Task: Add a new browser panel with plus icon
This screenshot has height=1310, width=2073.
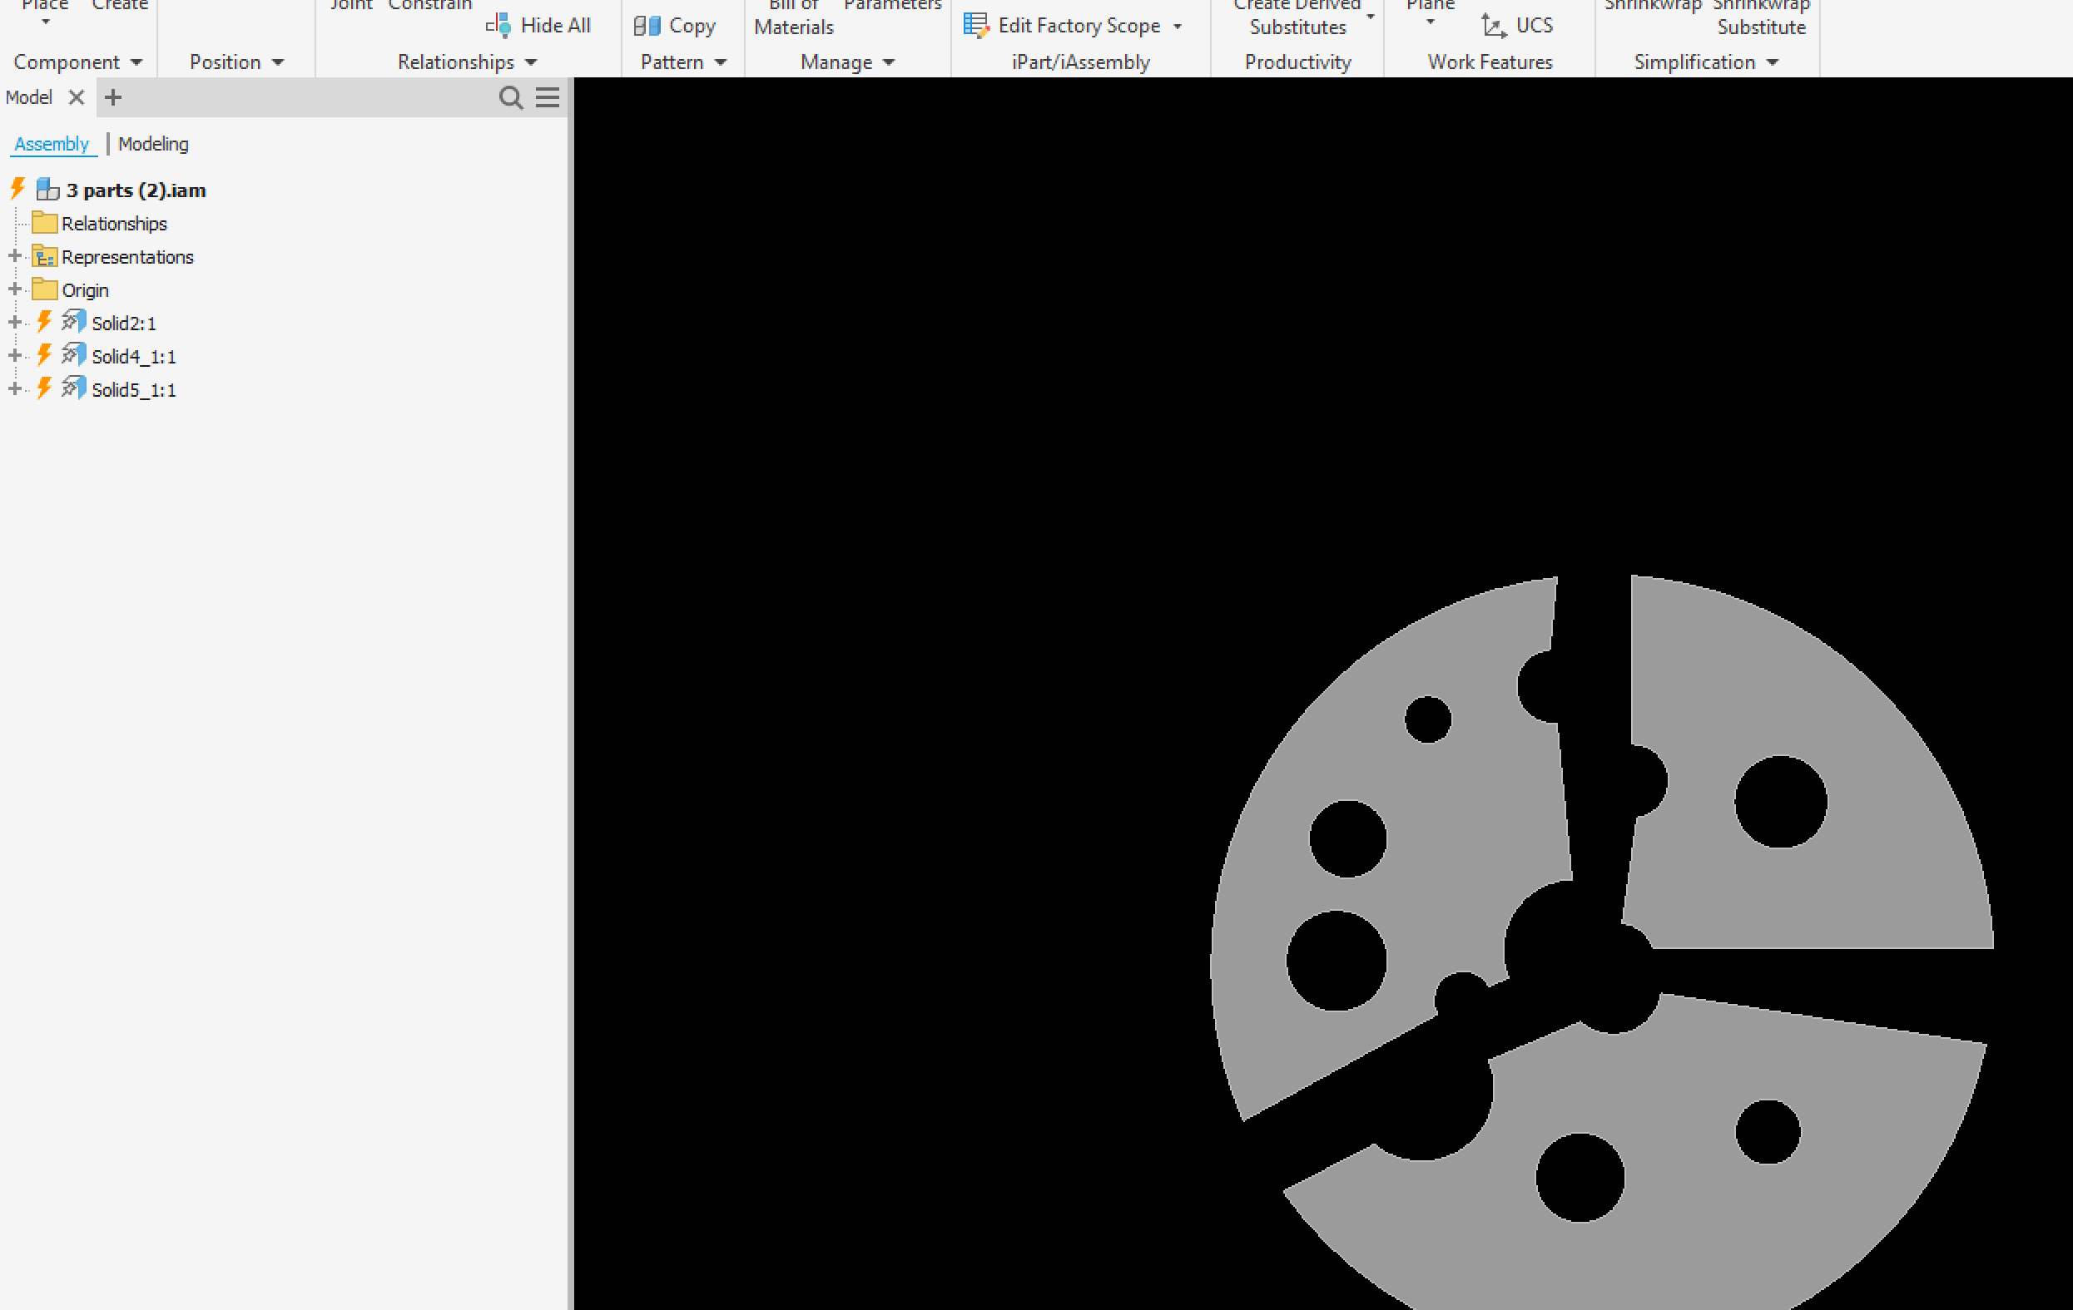Action: pyautogui.click(x=113, y=97)
